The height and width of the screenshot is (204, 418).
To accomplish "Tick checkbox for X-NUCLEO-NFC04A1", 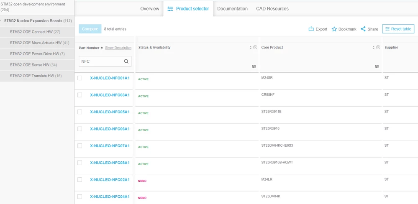I will click(x=79, y=196).
